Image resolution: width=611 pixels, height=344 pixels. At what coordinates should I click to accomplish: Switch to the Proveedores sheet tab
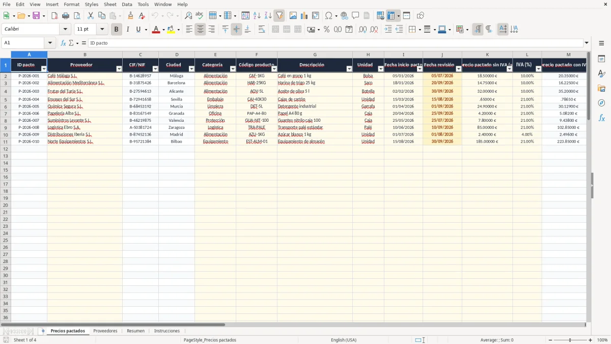105,331
